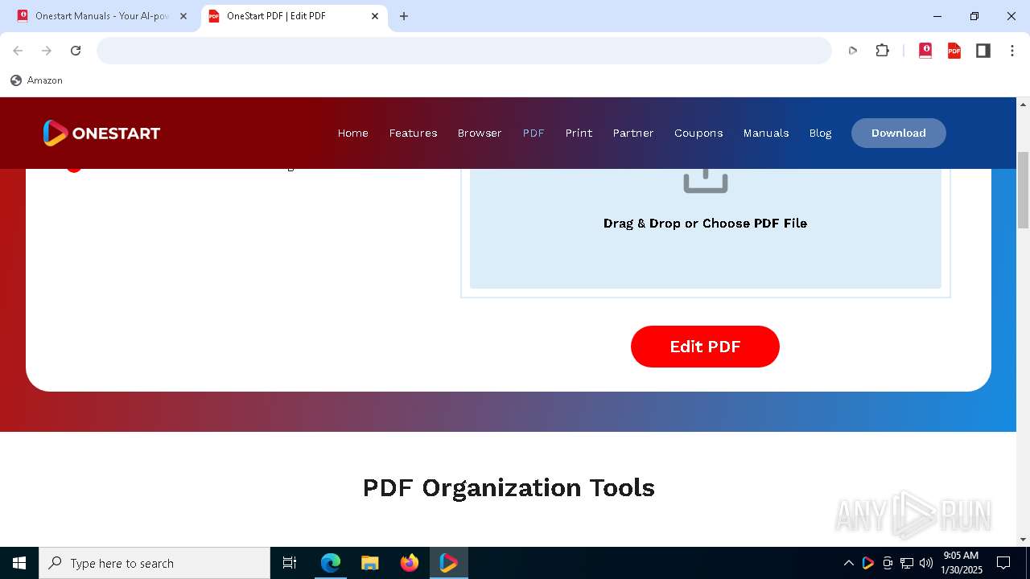This screenshot has width=1030, height=579.
Task: Go to the Blog page
Action: click(820, 133)
